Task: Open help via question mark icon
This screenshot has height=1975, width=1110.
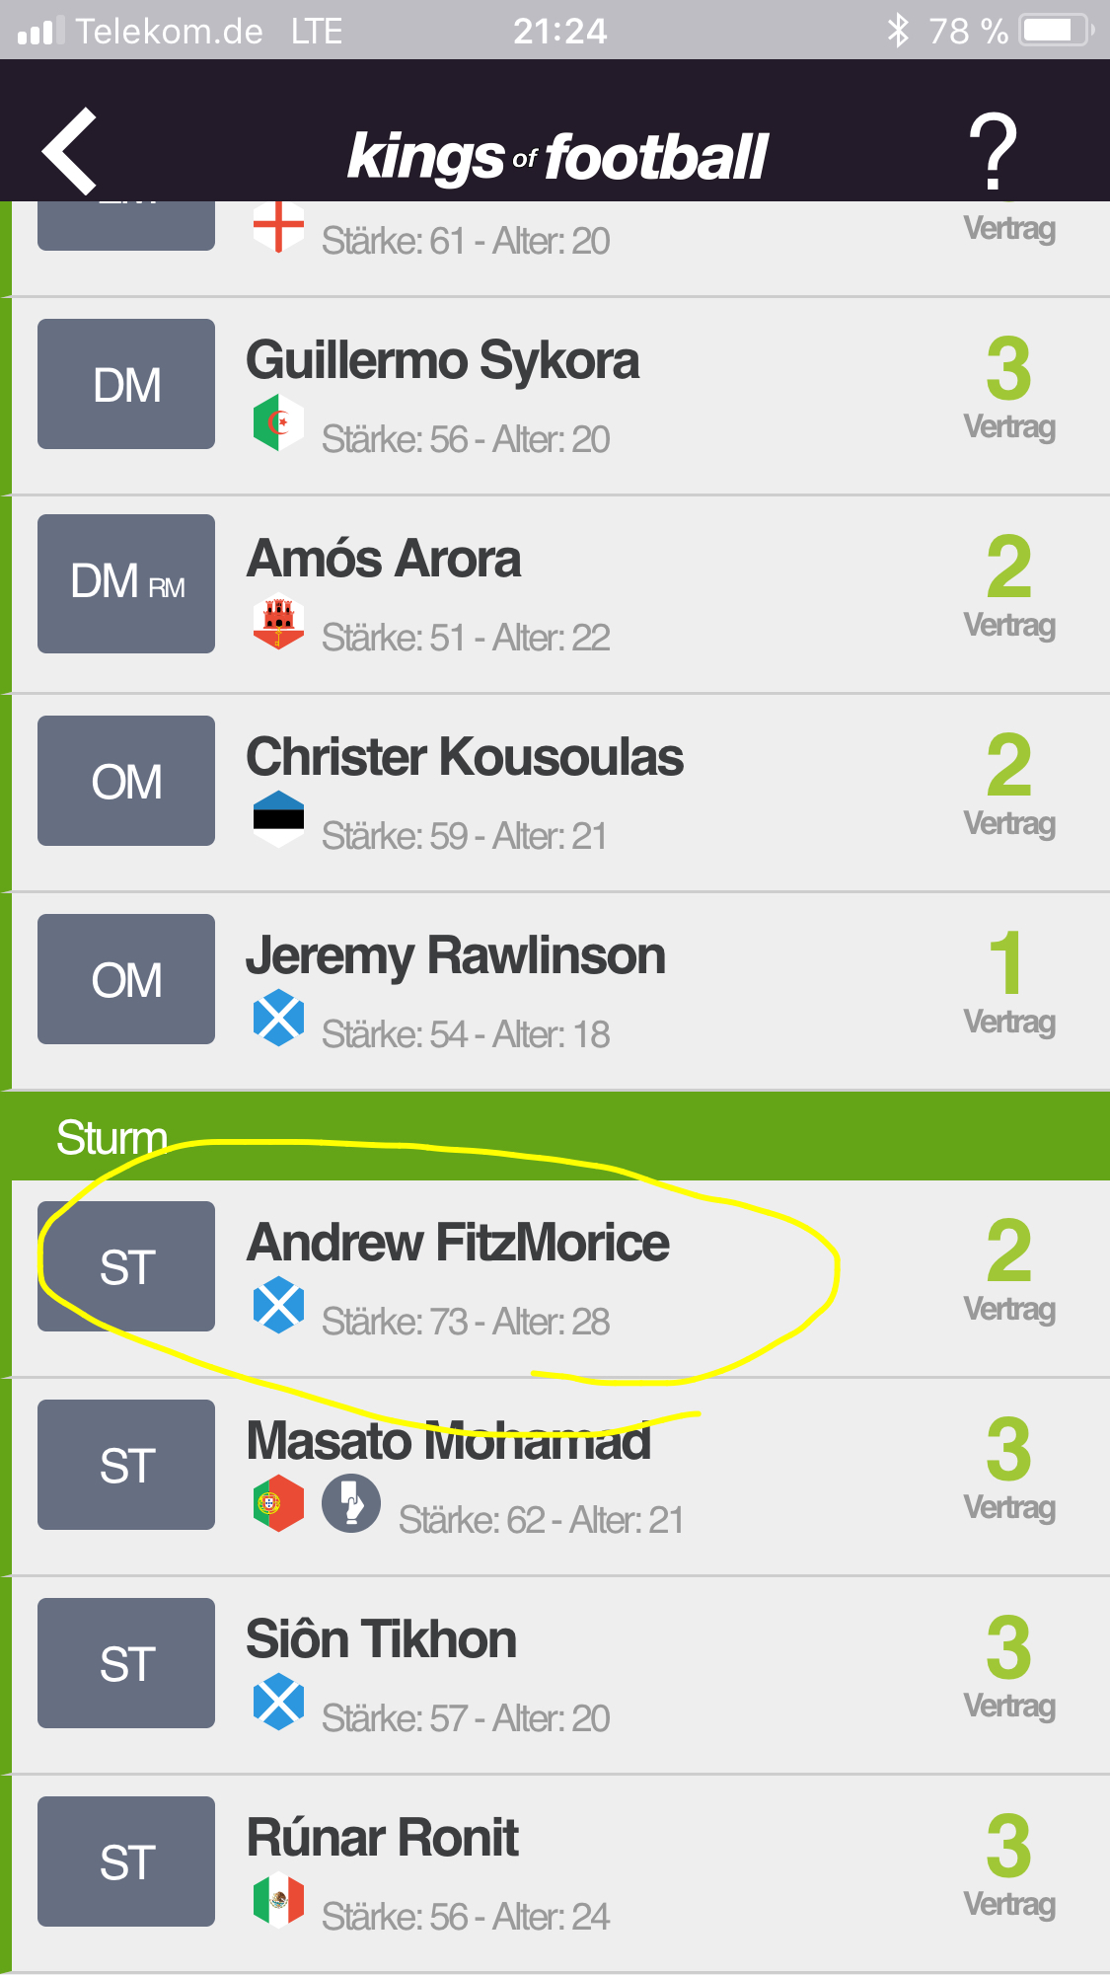Action: pos(993,151)
